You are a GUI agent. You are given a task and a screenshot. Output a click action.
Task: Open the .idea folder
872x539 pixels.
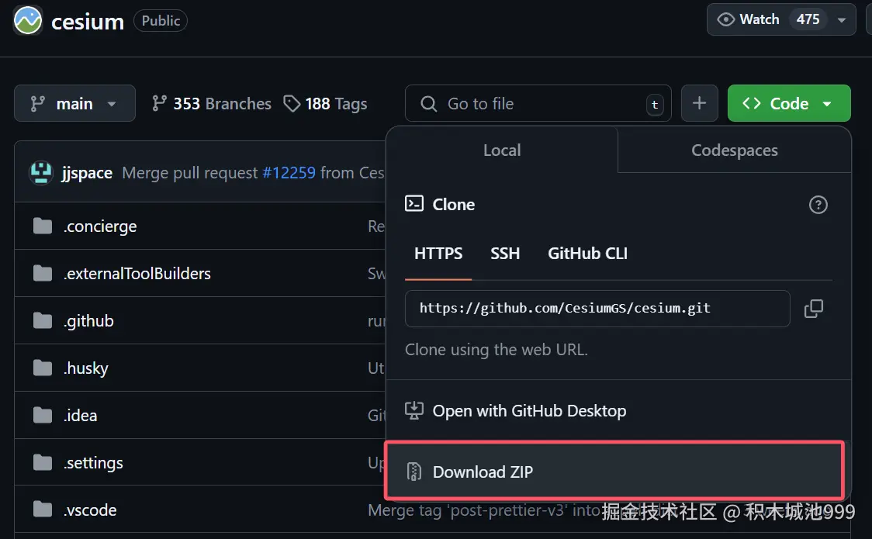pyautogui.click(x=80, y=416)
